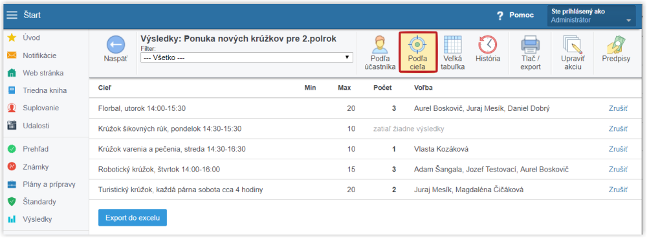Open Triedna kniha in the sidebar

tap(45, 90)
